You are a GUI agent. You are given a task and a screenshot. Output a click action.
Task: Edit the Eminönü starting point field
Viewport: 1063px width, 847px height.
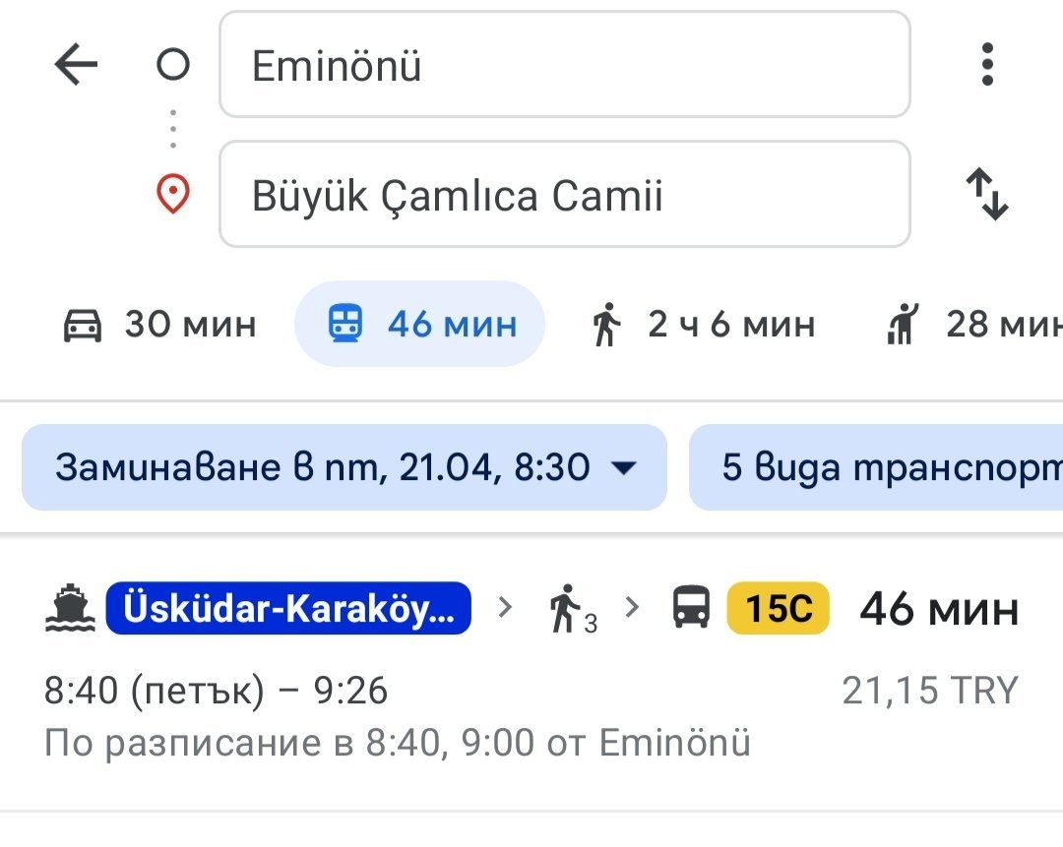(564, 66)
